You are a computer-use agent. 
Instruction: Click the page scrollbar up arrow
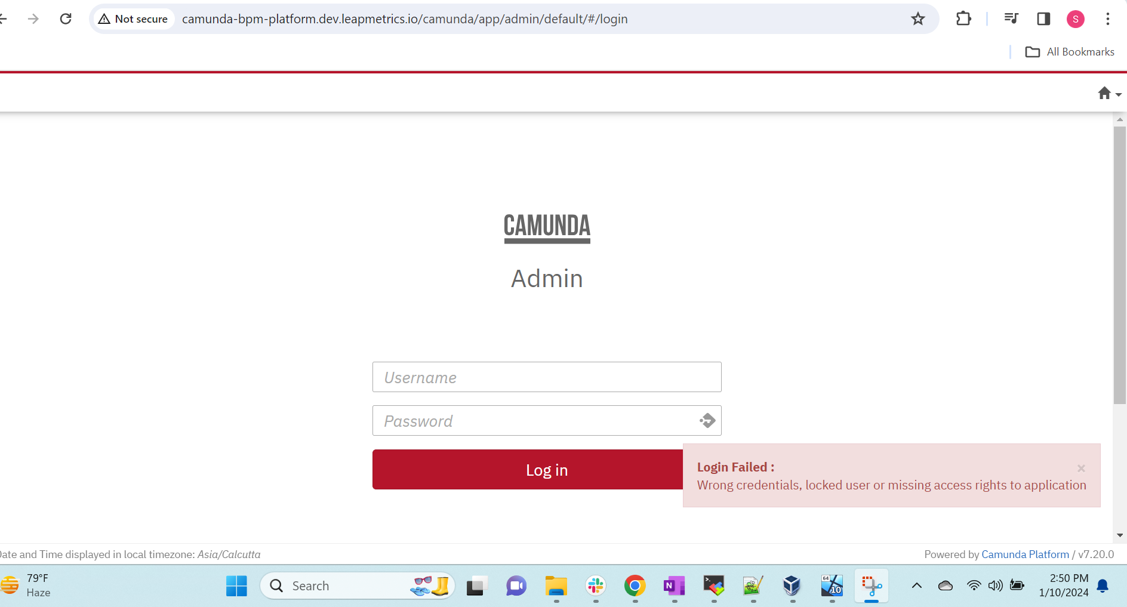(x=1120, y=119)
